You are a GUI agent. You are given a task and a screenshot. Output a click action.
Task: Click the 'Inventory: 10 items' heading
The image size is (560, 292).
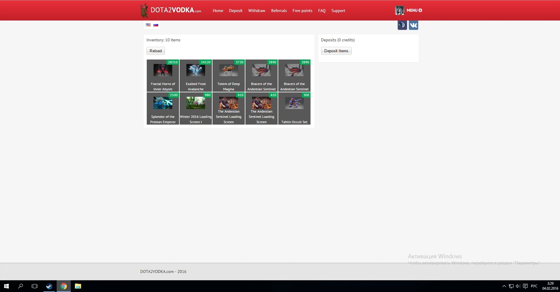pyautogui.click(x=163, y=40)
